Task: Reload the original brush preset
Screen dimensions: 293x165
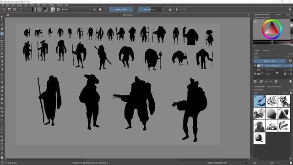Action: (x=106, y=9)
